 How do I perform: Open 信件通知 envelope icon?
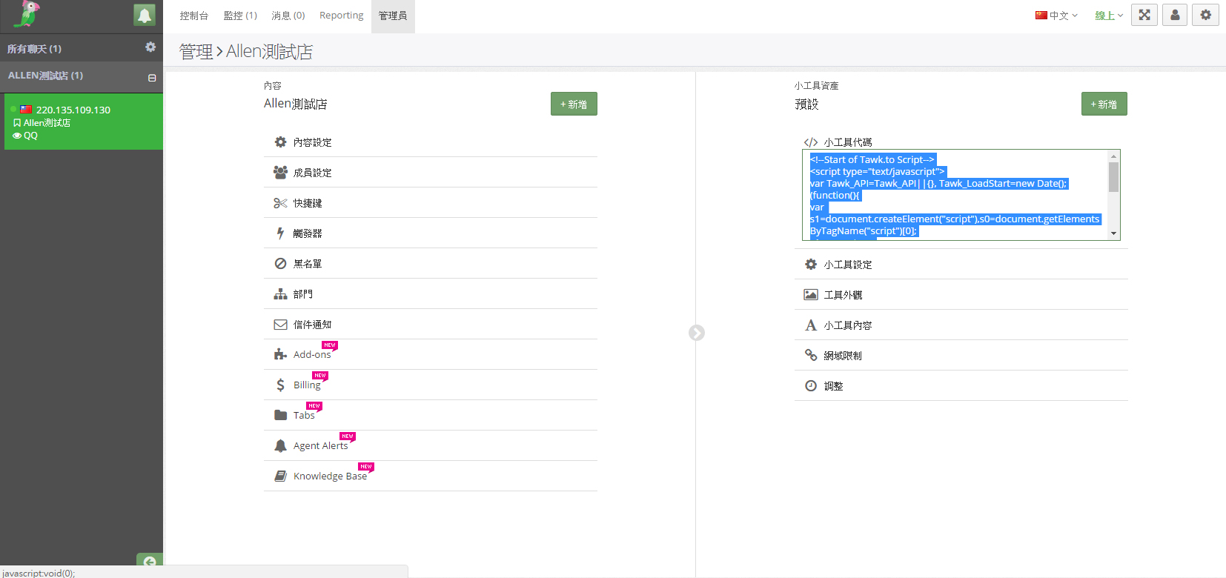click(x=280, y=324)
